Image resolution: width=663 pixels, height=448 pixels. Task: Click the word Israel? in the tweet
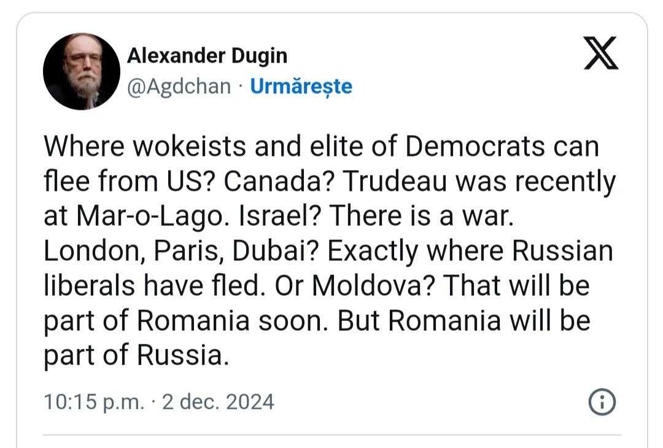point(281,217)
